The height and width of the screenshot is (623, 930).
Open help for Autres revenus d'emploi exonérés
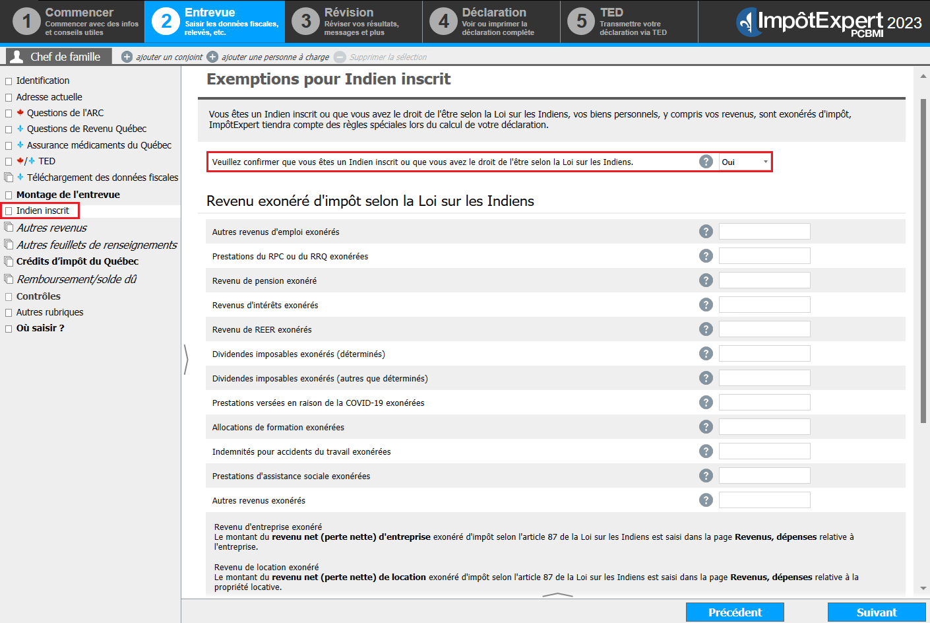click(x=706, y=232)
